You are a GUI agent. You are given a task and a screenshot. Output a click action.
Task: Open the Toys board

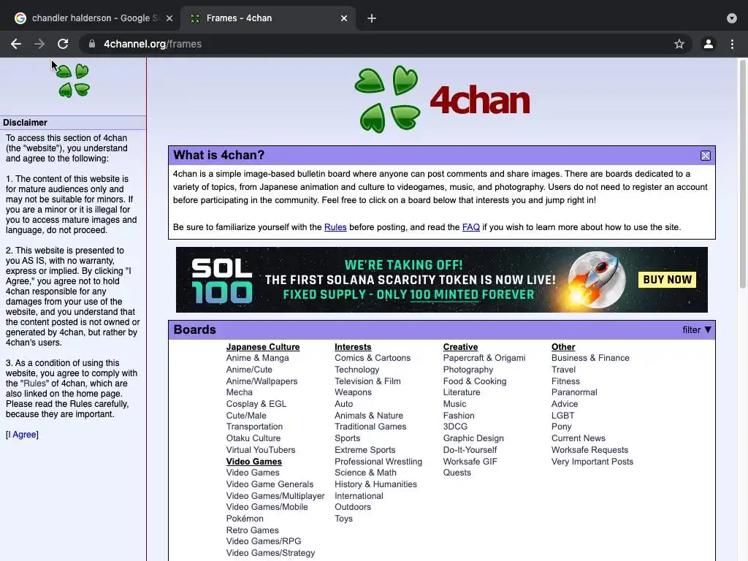[x=343, y=519]
